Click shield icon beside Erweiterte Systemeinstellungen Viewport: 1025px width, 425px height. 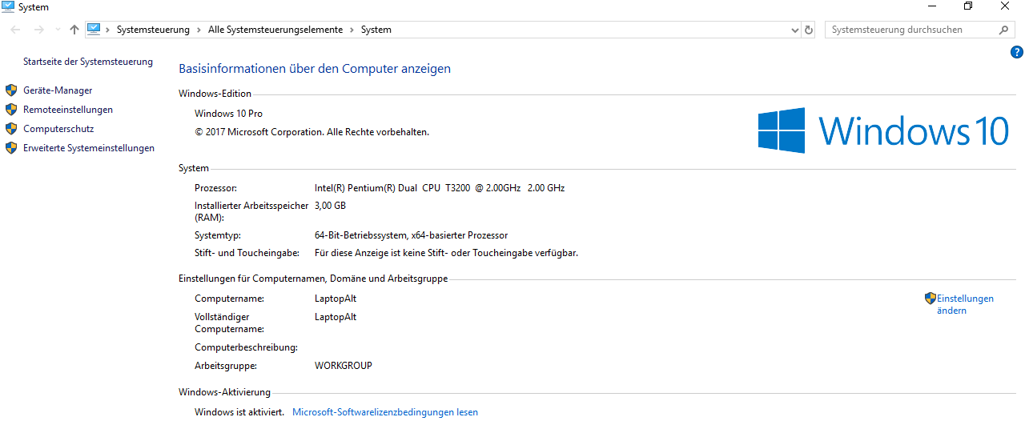[11, 148]
